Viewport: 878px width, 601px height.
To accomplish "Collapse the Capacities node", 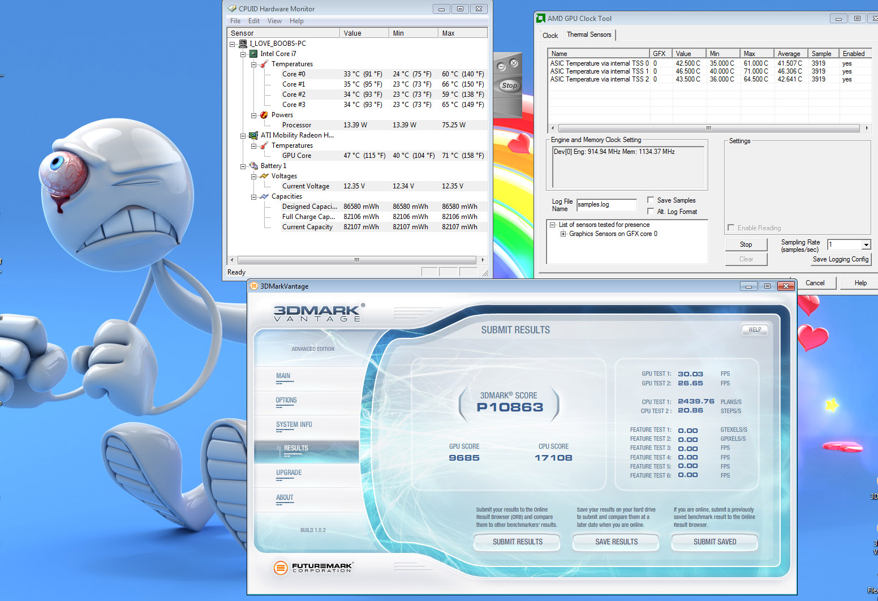I will point(254,196).
